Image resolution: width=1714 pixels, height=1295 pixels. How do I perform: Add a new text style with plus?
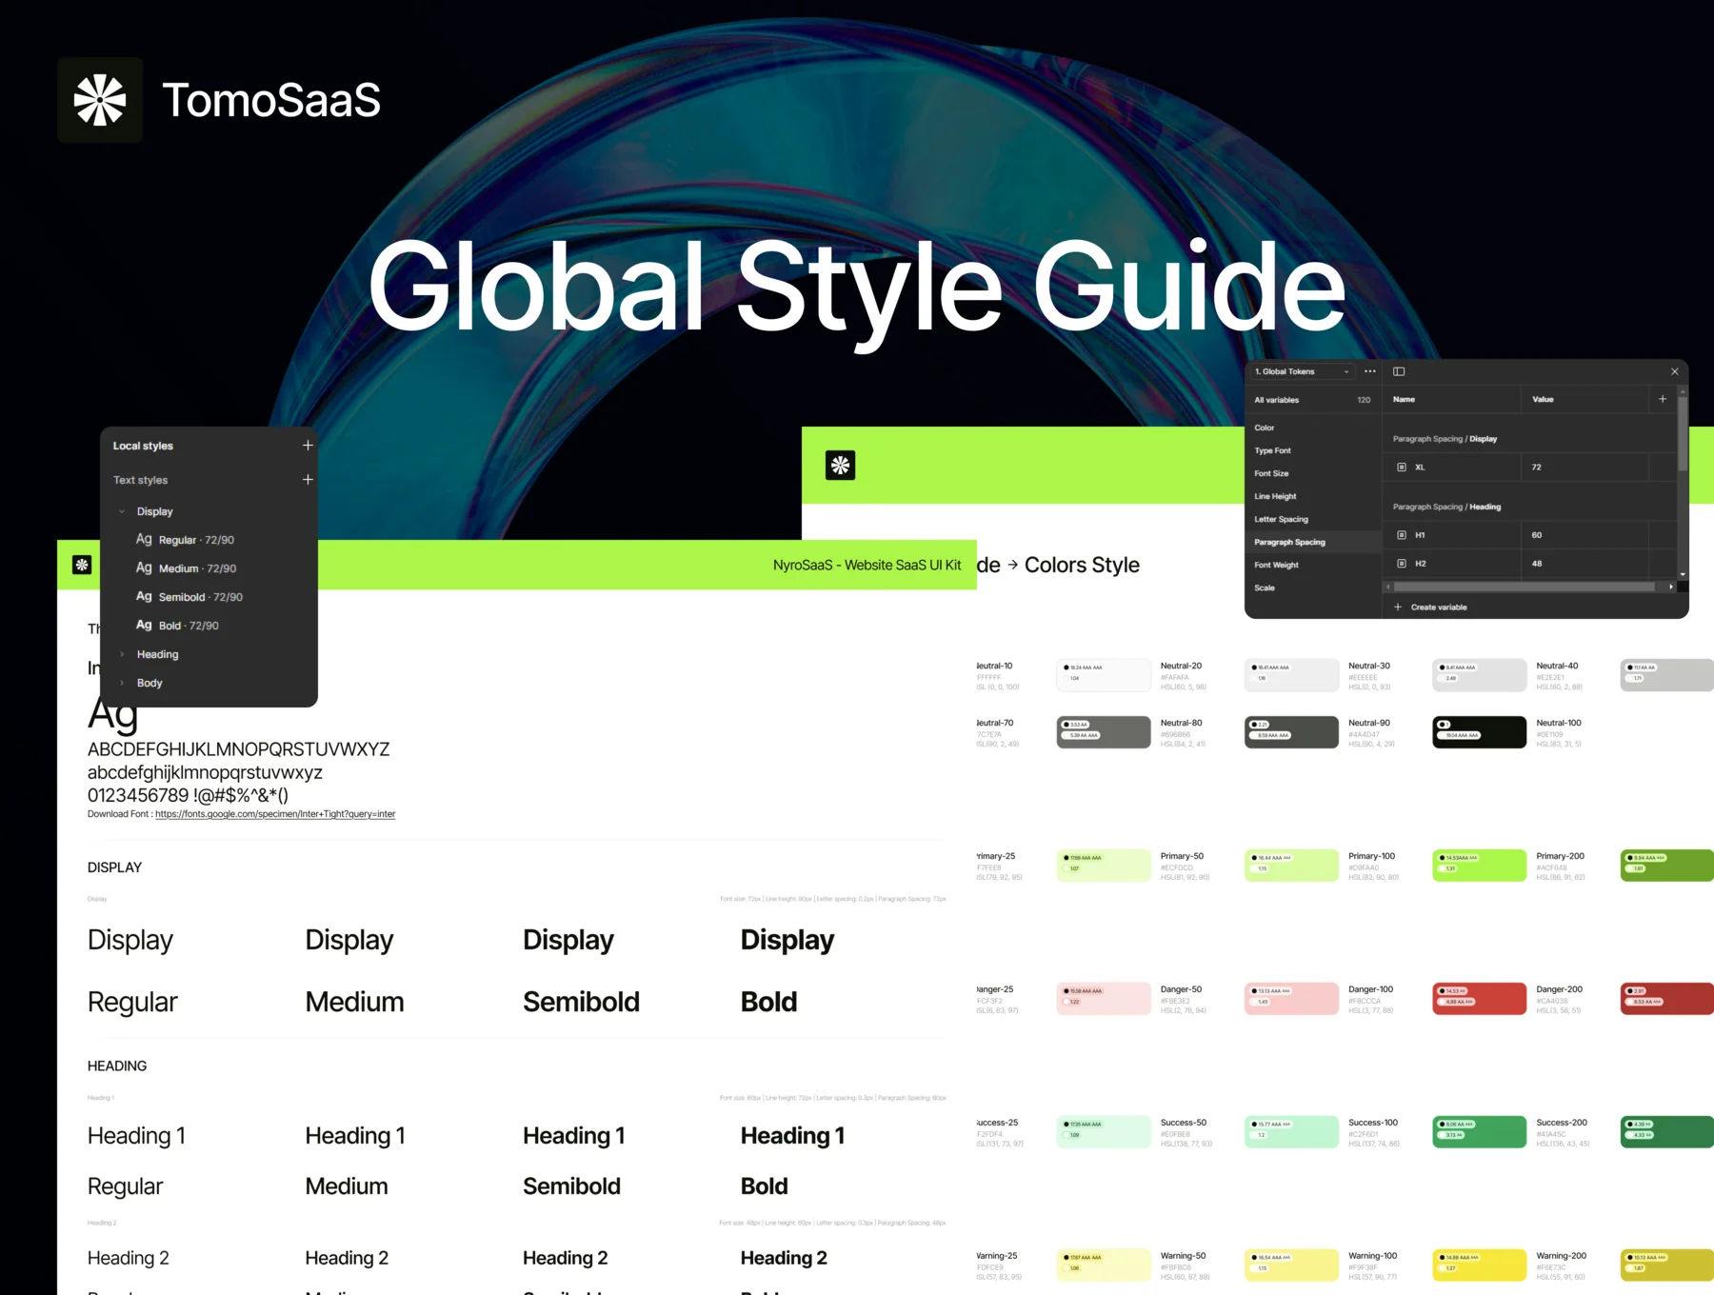click(308, 480)
